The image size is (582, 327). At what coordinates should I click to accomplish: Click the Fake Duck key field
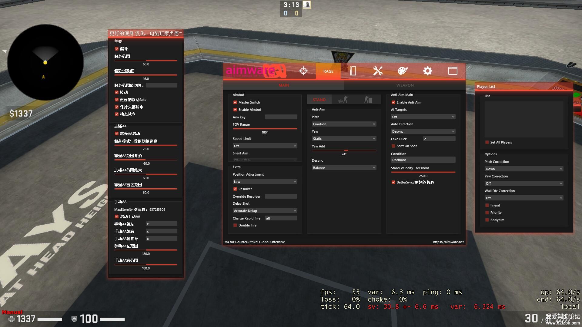coord(439,139)
